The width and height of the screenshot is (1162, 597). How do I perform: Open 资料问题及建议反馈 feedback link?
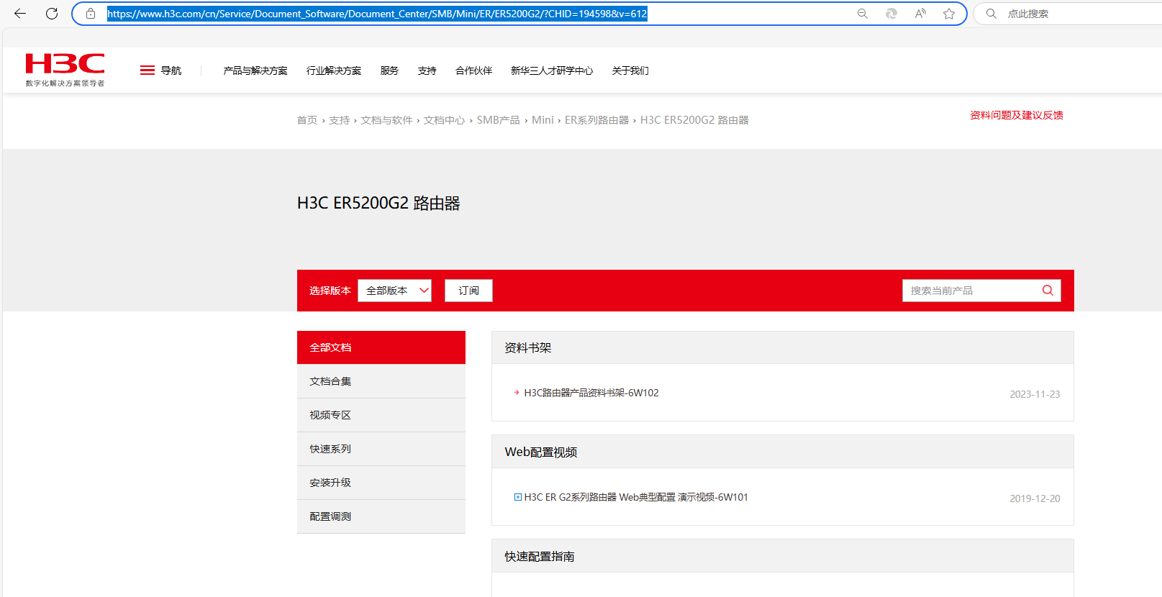click(1016, 115)
